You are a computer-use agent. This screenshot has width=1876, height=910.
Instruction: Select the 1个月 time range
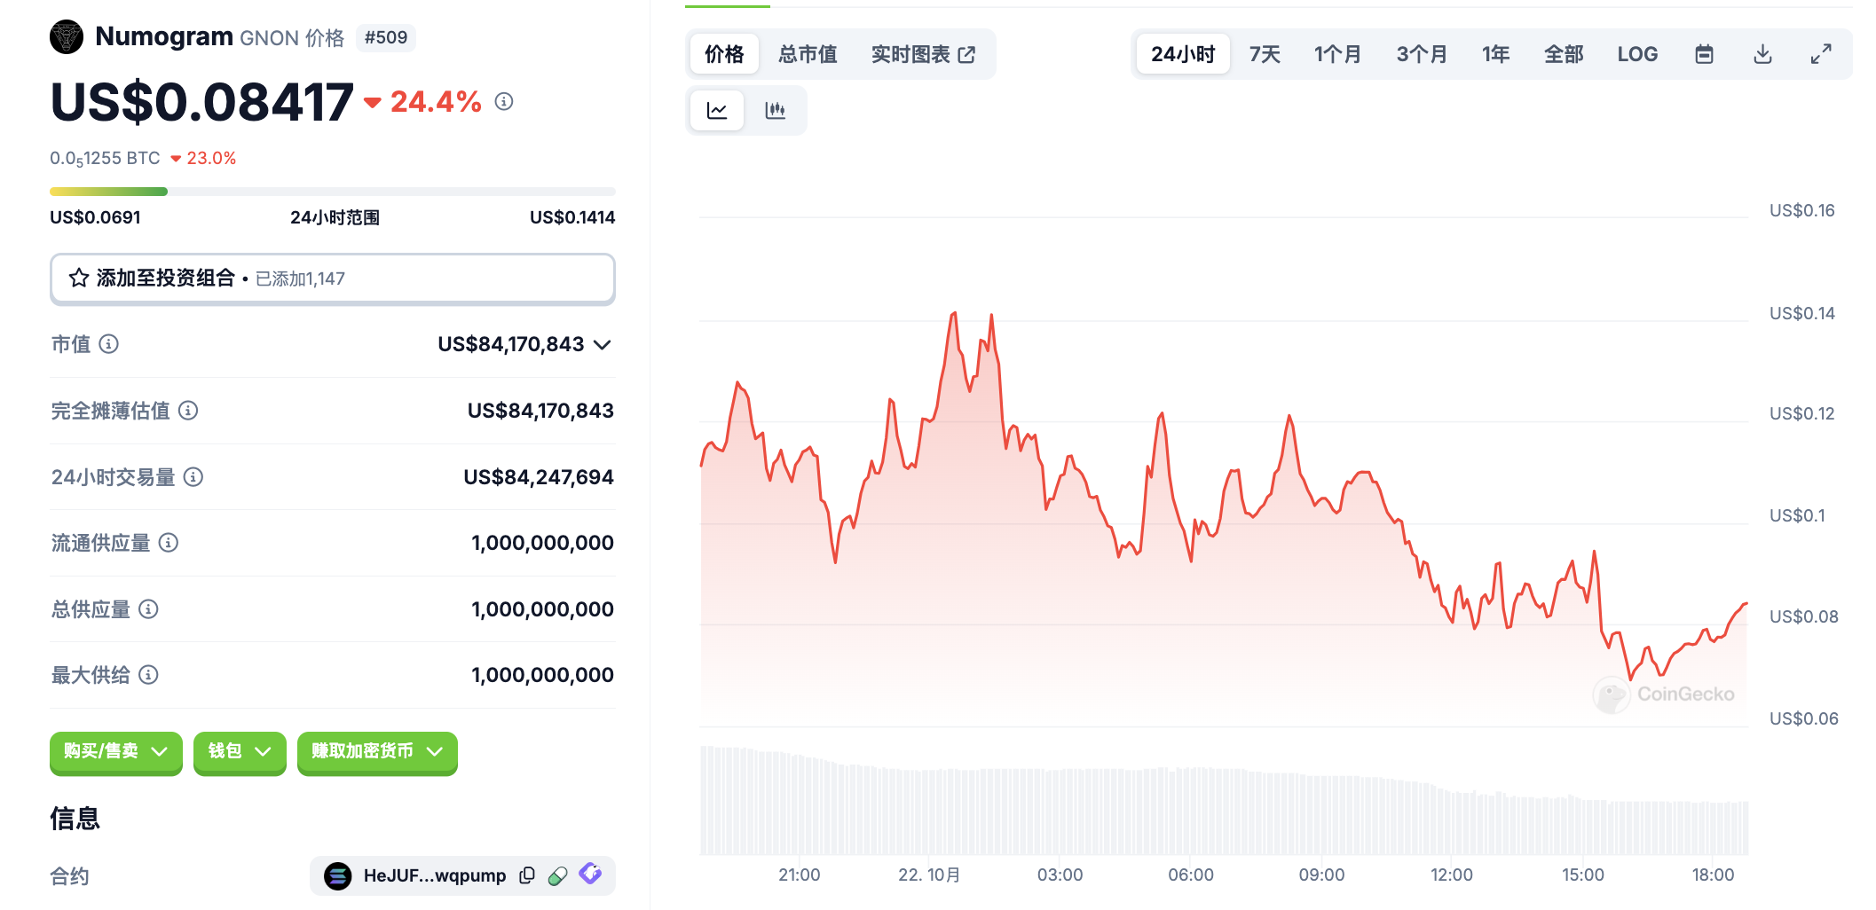point(1337,54)
